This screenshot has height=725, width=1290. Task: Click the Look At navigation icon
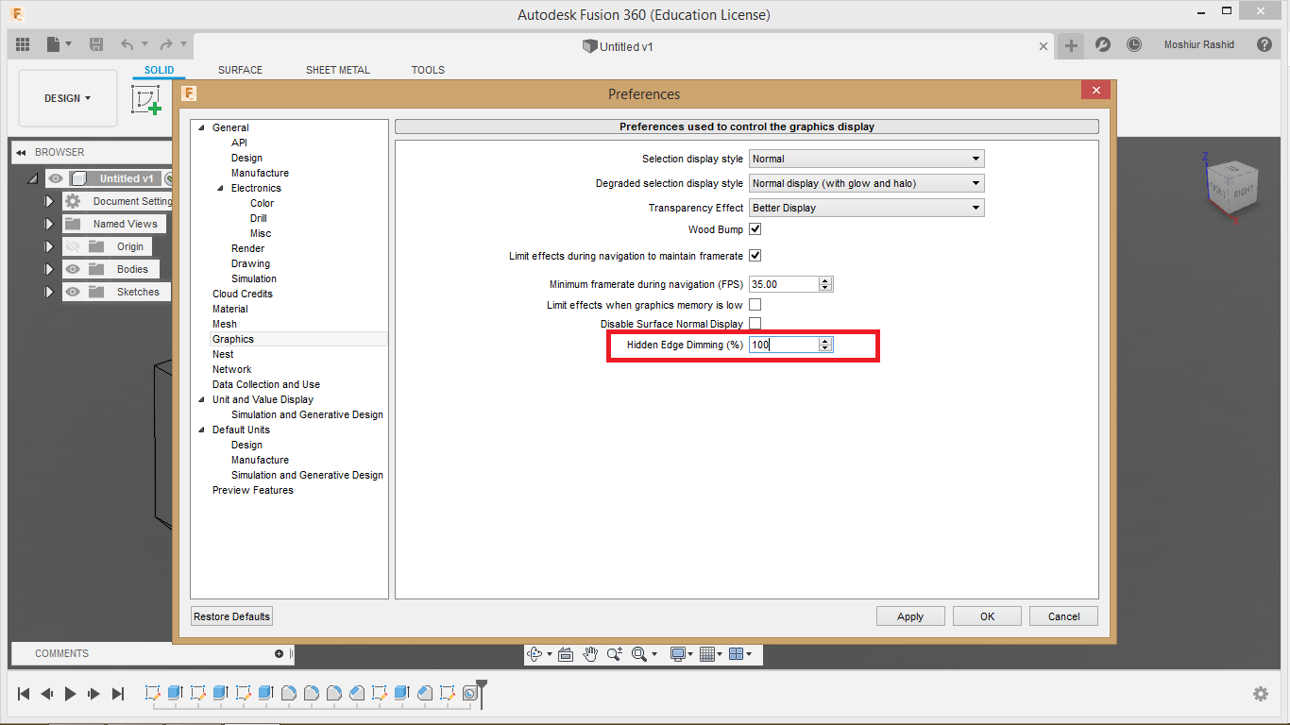click(566, 654)
